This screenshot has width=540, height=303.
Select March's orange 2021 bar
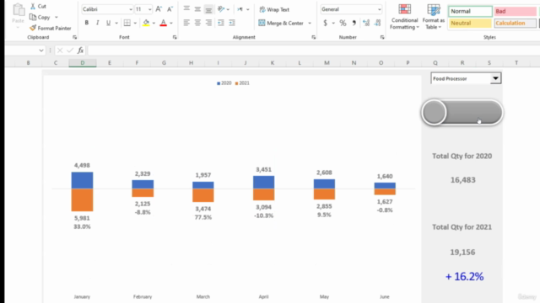coord(203,195)
